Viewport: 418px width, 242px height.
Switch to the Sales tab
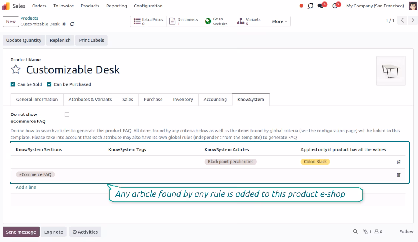pos(128,100)
